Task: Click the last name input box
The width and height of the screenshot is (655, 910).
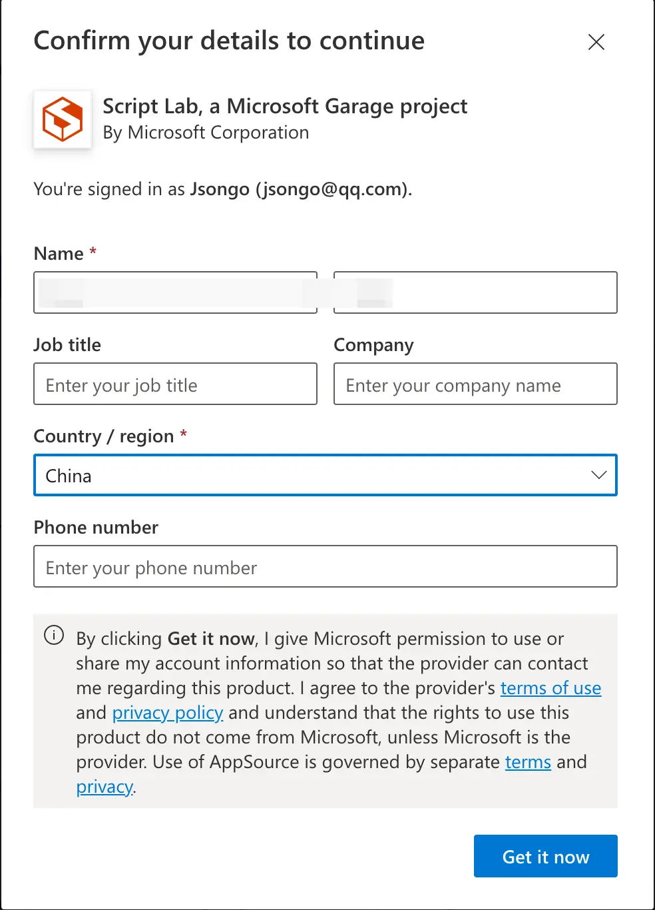Action: point(475,292)
